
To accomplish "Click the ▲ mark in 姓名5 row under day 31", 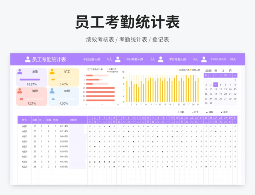I will click(x=235, y=146).
